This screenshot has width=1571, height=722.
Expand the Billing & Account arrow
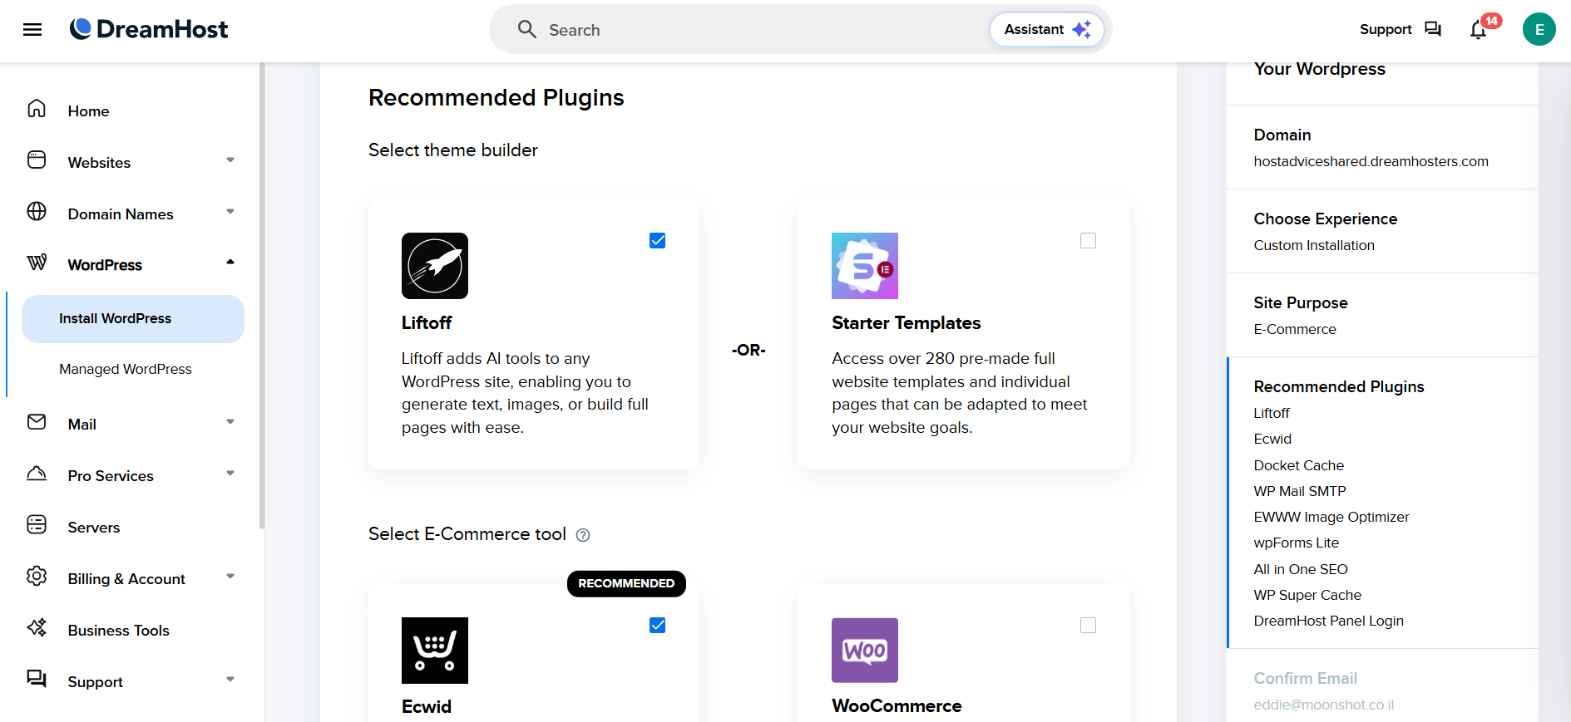230,577
